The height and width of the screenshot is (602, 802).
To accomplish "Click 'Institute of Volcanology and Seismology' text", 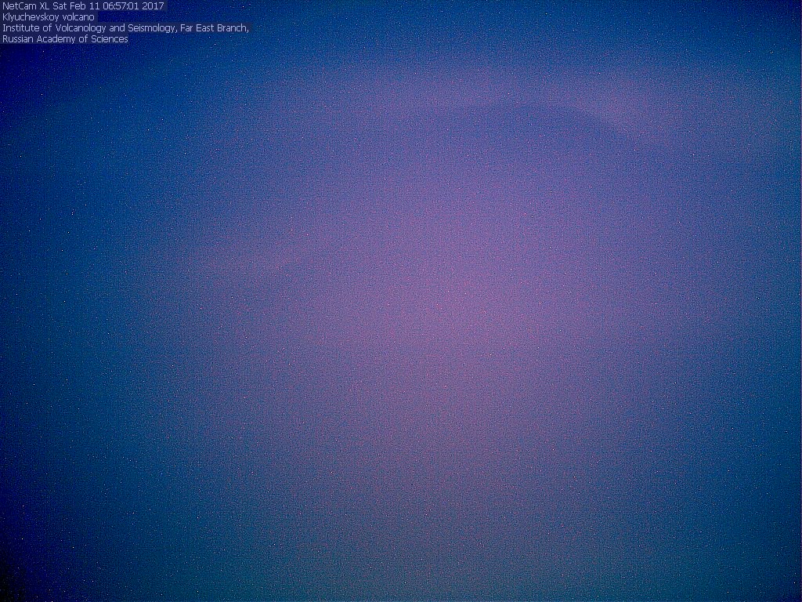I will tap(89, 28).
